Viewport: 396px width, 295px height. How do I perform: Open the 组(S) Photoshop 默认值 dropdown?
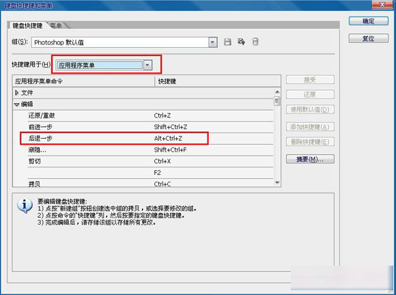coord(212,42)
